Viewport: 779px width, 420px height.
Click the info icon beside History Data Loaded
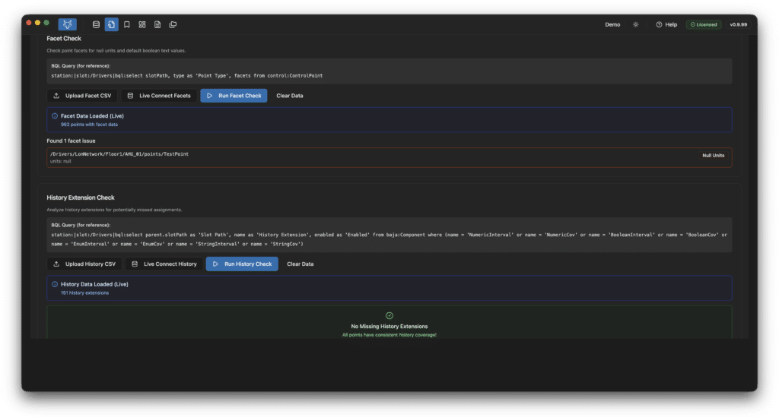pyautogui.click(x=55, y=284)
